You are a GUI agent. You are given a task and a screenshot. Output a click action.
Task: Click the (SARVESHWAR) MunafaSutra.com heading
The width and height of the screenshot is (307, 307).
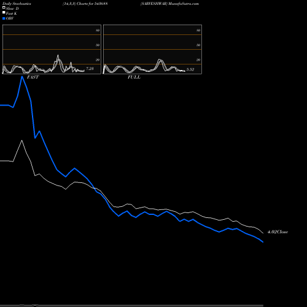tap(169, 4)
